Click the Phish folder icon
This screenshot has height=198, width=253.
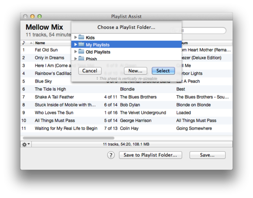point(81,58)
